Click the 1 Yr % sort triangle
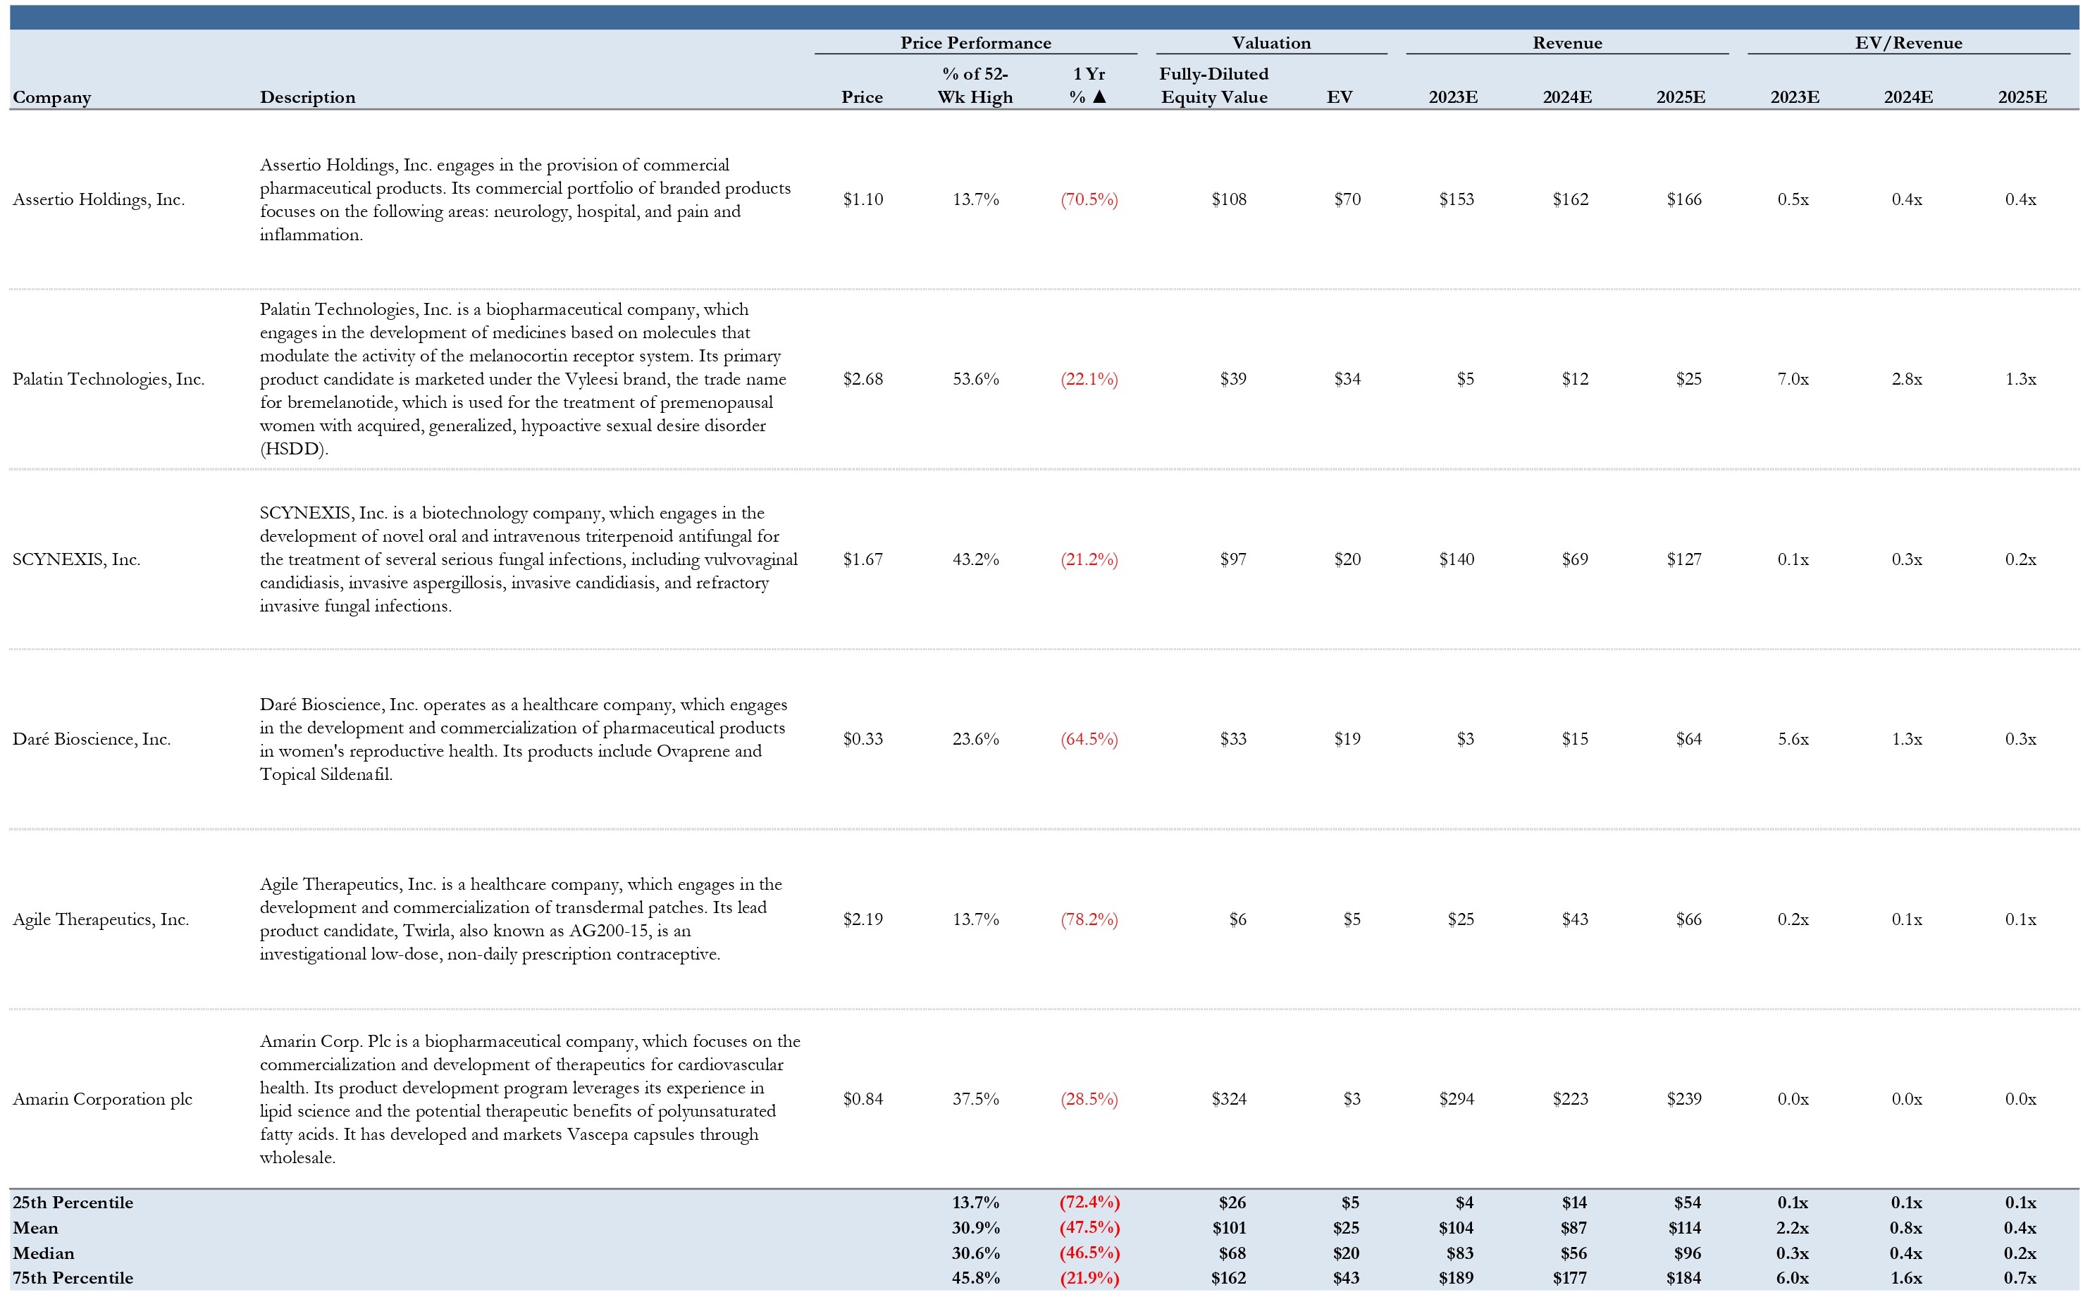 pos(1099,97)
